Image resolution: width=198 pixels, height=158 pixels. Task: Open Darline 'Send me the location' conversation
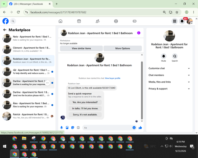tap(28, 94)
